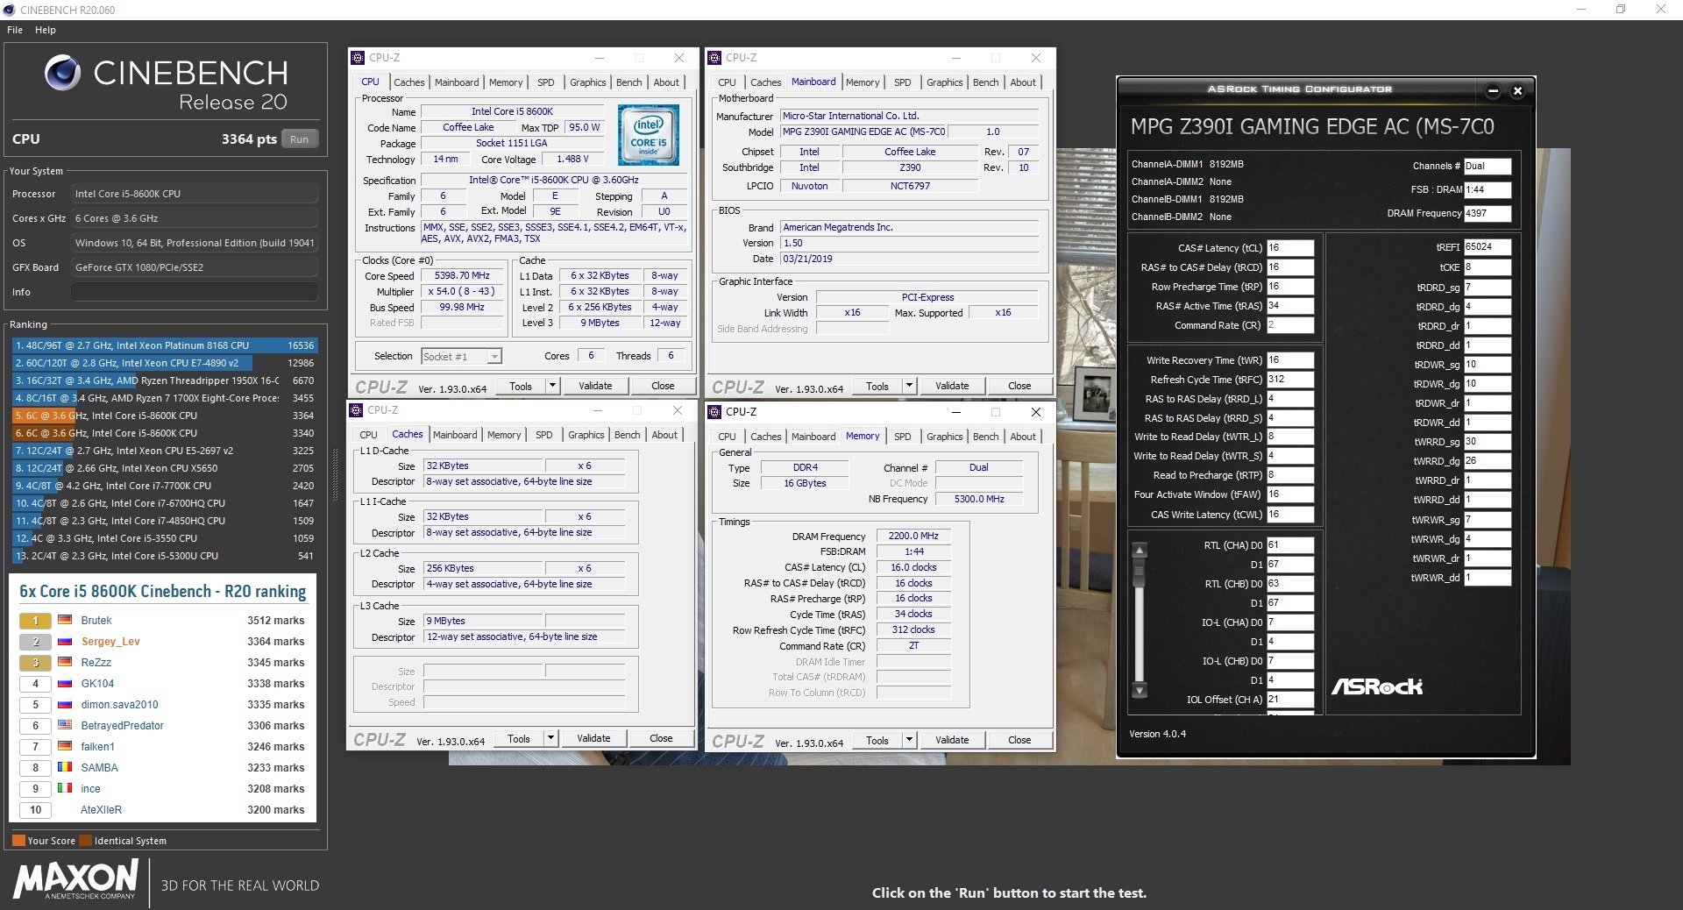
Task: Click the tREFI value field showing 65024
Action: 1487,247
